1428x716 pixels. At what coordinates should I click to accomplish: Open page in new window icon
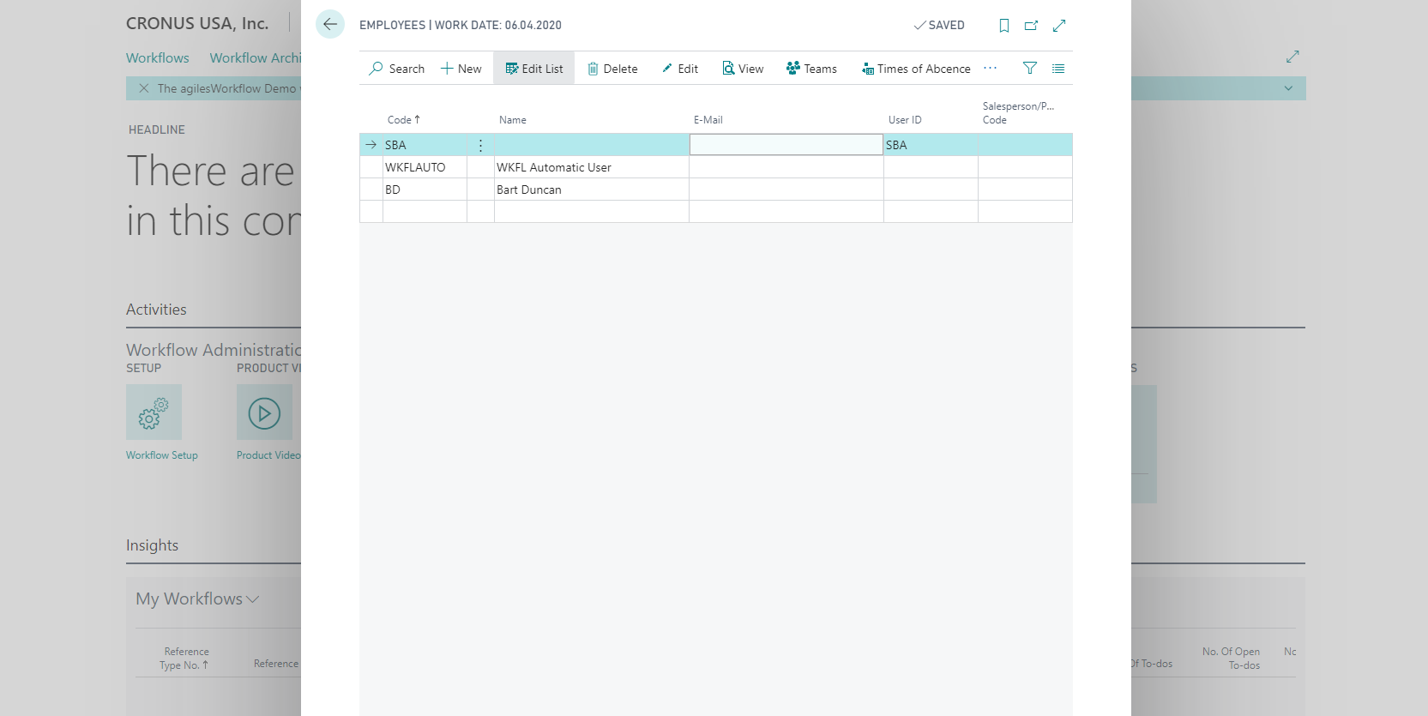click(1031, 26)
